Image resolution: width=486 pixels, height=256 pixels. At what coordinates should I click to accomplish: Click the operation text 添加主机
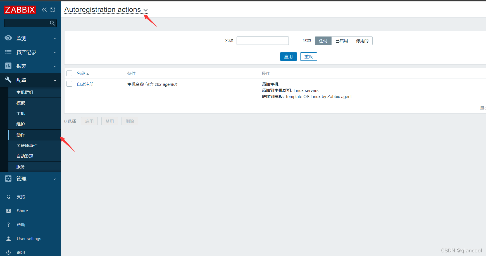(x=270, y=84)
